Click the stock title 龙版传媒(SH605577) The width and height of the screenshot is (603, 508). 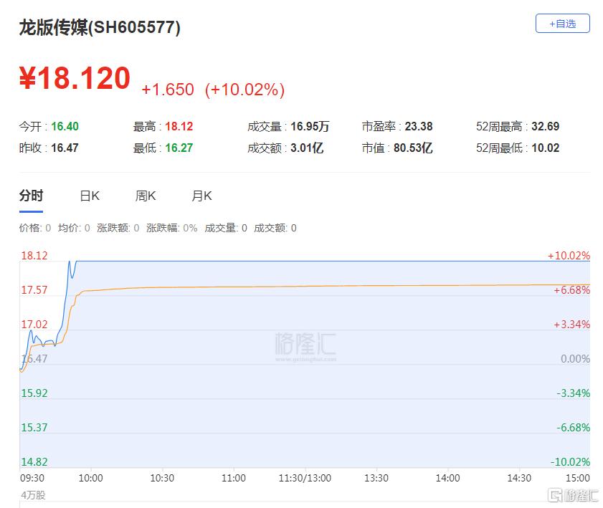pyautogui.click(x=100, y=28)
